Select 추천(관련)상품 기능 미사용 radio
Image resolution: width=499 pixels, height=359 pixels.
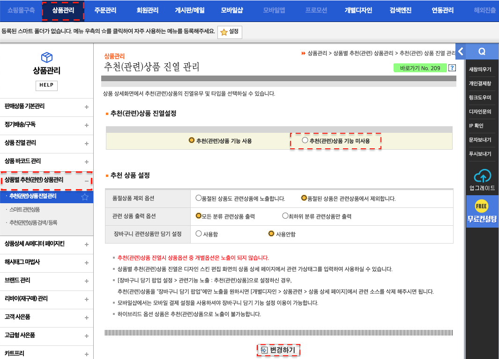point(305,140)
